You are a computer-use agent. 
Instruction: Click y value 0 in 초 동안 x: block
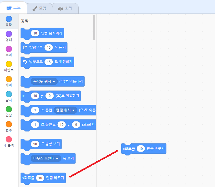point(76,125)
